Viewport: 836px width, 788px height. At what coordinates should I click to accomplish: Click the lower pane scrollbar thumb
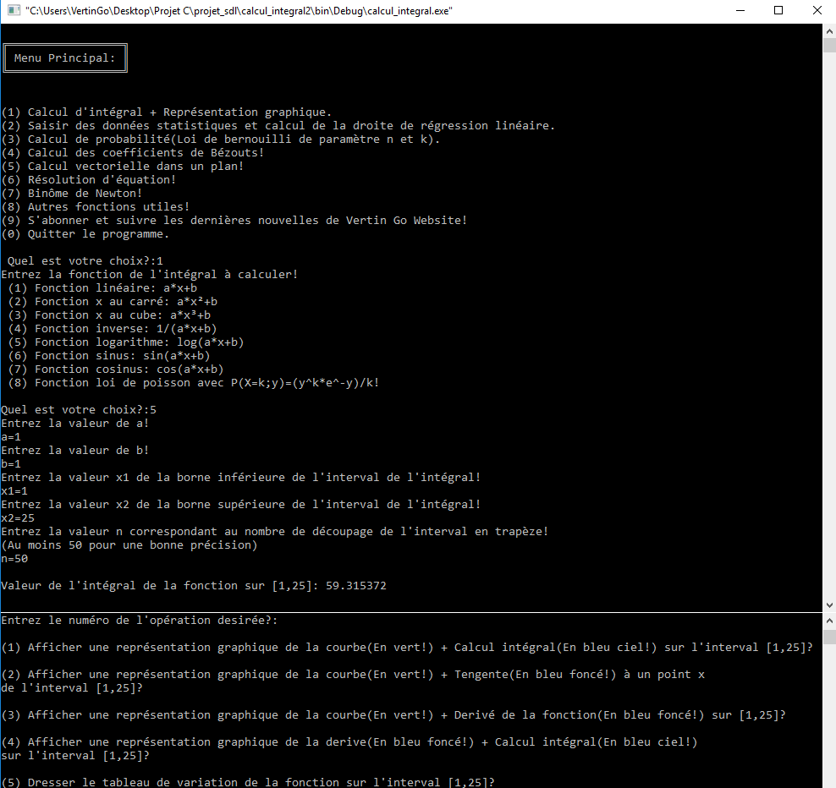pos(829,638)
